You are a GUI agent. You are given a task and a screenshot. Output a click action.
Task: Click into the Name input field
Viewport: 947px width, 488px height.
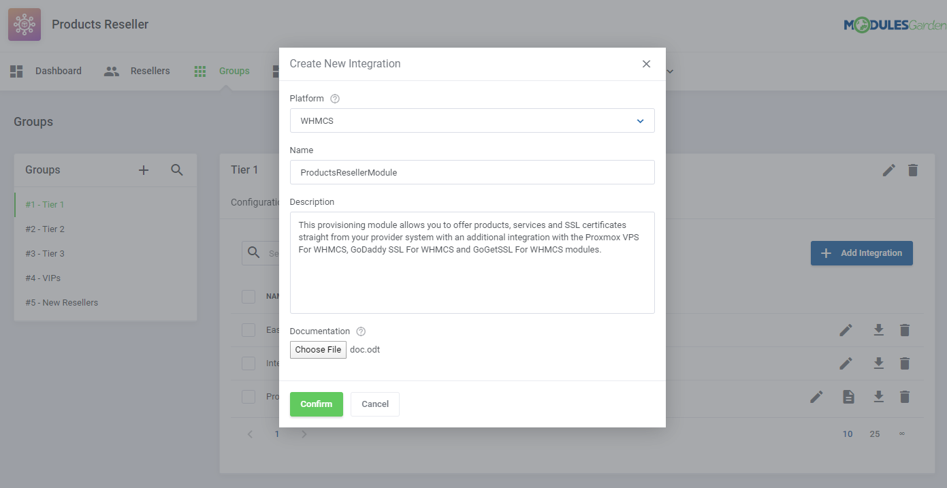[x=472, y=172]
